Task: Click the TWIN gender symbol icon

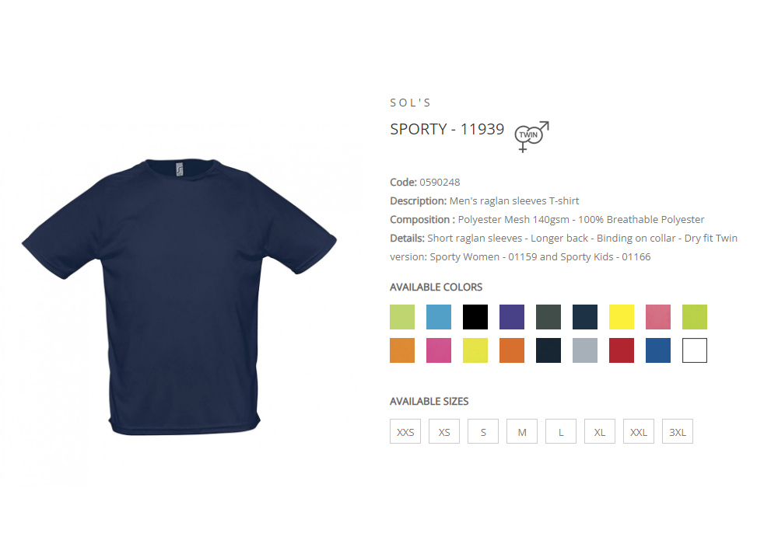Action: pyautogui.click(x=531, y=137)
